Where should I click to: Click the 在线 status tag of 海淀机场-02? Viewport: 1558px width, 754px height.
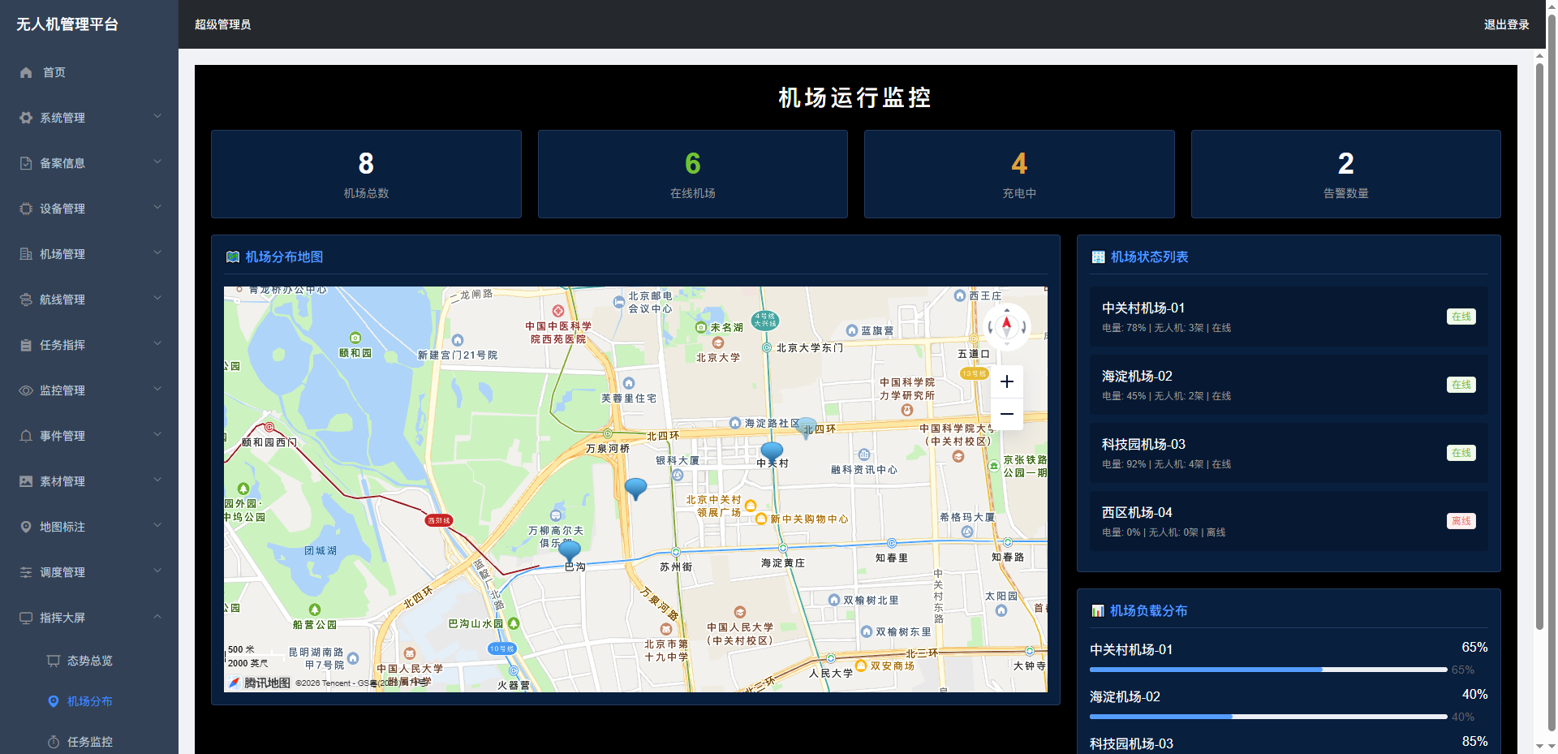click(1461, 385)
